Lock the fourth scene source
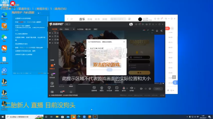Viewport: 213px width, 119px height. [52, 43]
